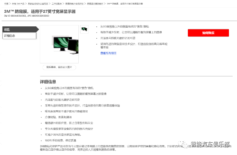Click the main privacy filter product image

(x=59, y=44)
